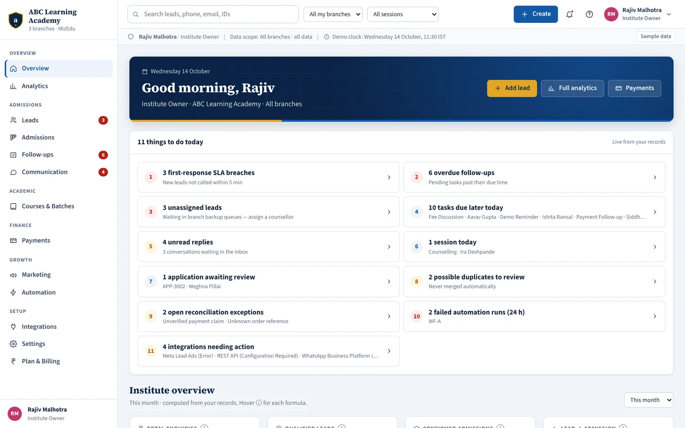
Task: Click the Settings gear icon
Action: 13,344
